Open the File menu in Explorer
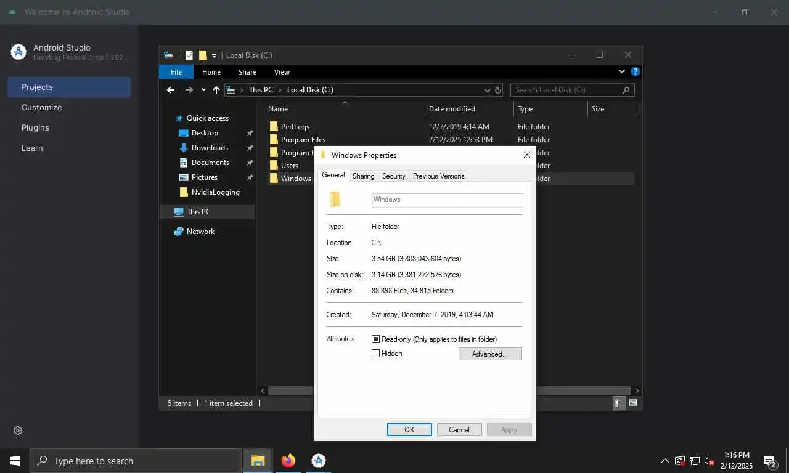 [x=176, y=72]
